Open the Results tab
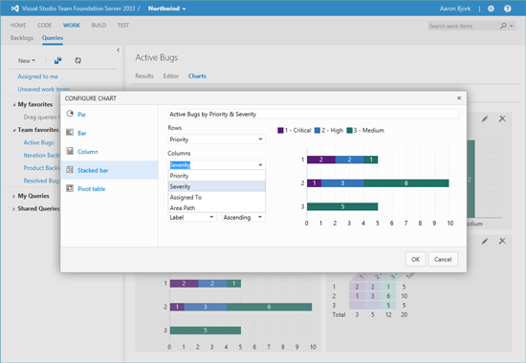Screen dimensions: 526x363 click(144, 76)
